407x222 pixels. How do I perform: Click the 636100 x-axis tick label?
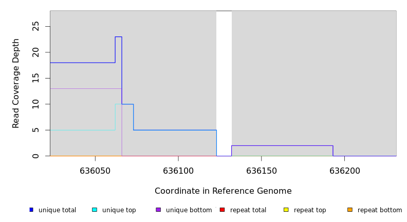(x=178, y=170)
